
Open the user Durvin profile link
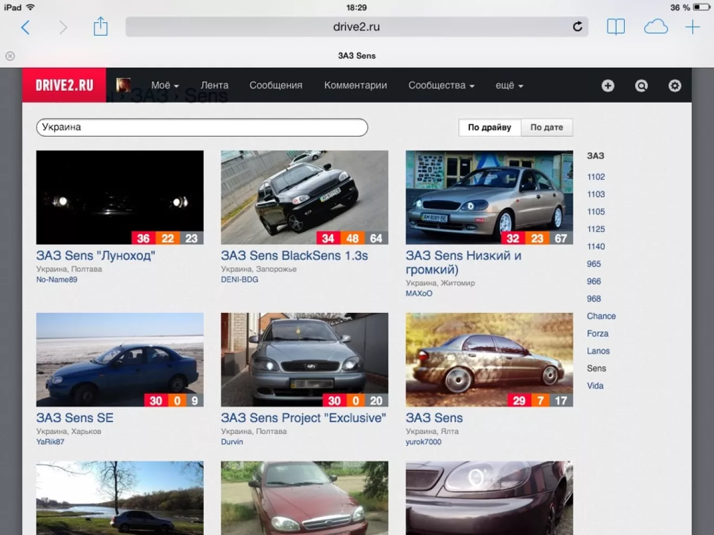(x=232, y=442)
